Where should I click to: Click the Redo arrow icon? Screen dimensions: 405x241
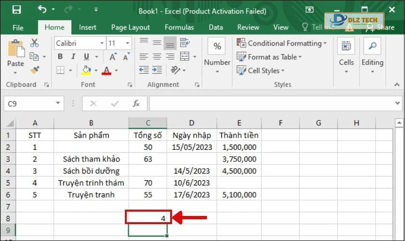click(x=68, y=10)
